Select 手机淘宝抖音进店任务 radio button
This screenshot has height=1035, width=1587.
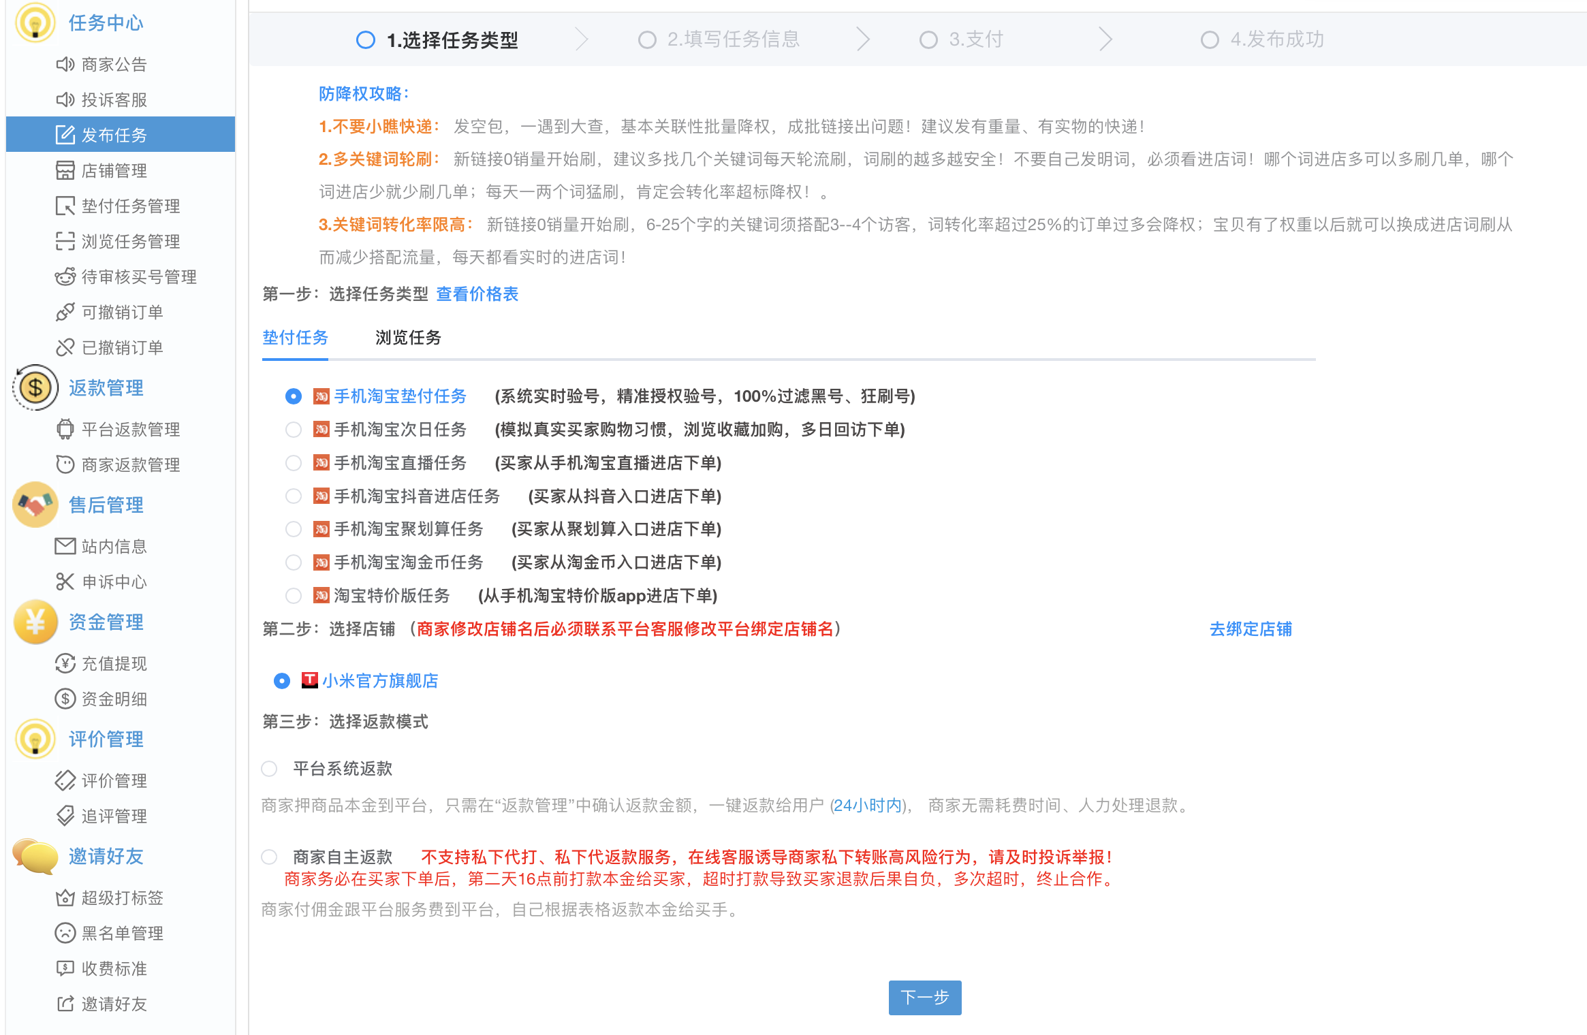[x=294, y=496]
